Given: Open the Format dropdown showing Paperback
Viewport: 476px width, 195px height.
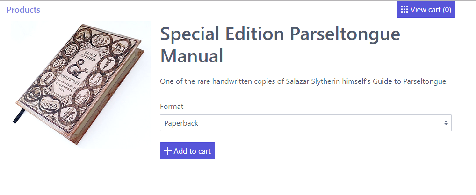Looking at the screenshot, I should (x=306, y=123).
